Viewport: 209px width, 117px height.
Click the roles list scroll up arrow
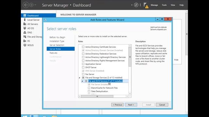pos(130,46)
